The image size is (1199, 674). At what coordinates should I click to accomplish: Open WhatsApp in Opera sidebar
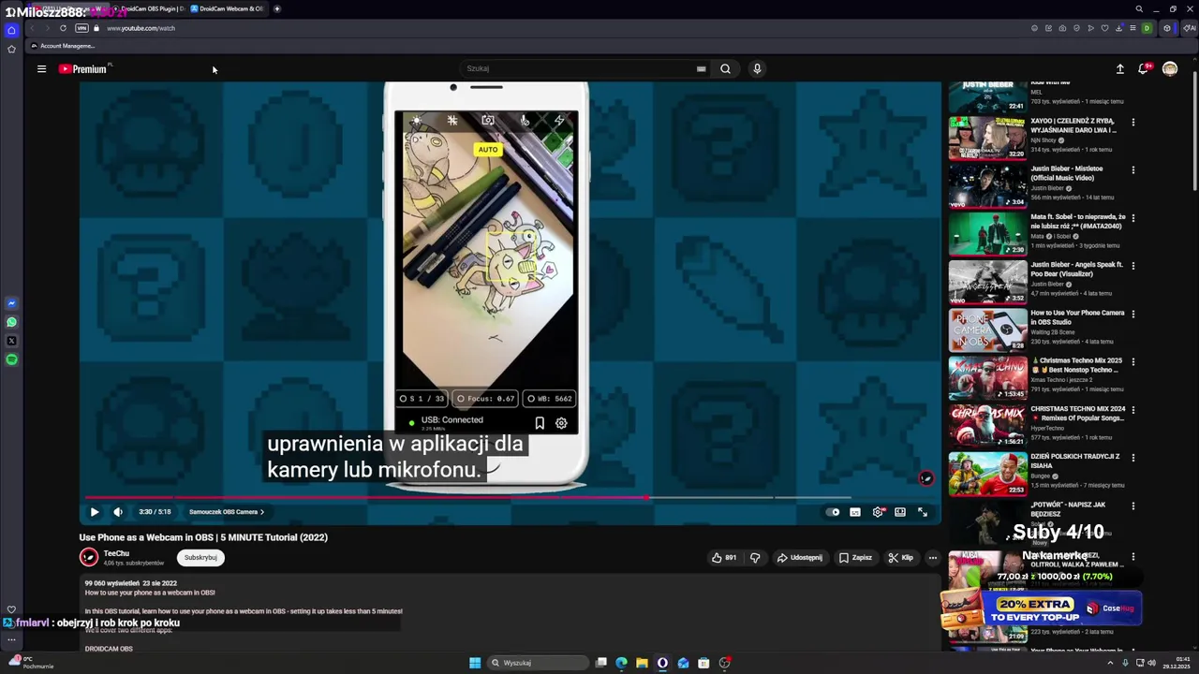point(11,322)
